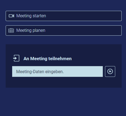126x116 pixels.
Task: Open scheduling via the calendar icon
Action: pyautogui.click(x=11, y=30)
